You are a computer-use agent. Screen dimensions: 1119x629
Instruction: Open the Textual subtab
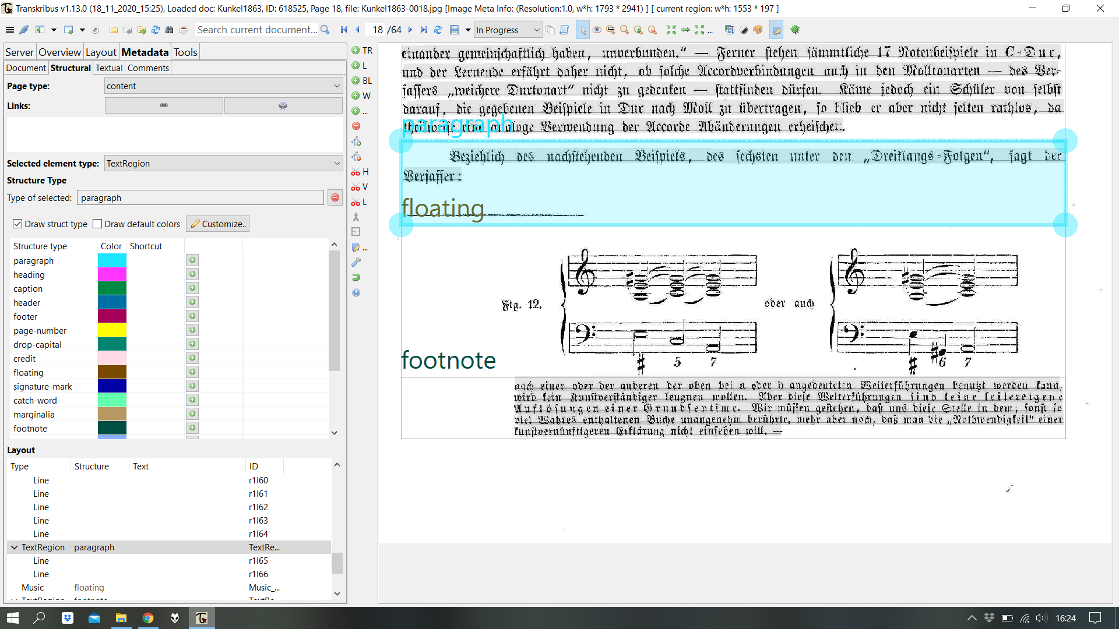pyautogui.click(x=108, y=68)
